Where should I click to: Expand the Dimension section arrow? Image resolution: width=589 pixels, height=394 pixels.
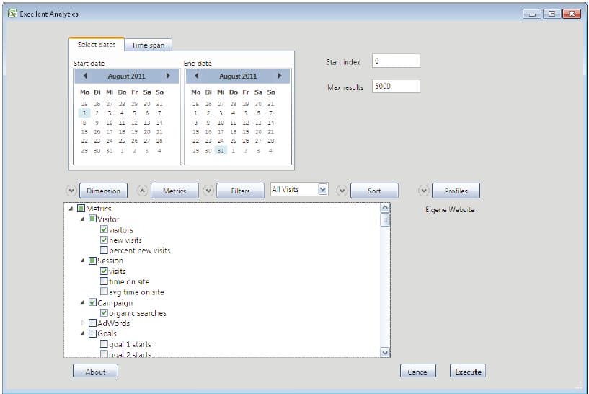coord(71,191)
